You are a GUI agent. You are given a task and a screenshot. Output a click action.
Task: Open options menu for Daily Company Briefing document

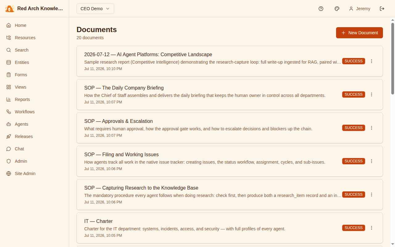(372, 94)
